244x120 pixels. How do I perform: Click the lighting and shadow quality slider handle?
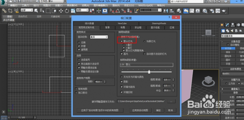click(x=149, y=72)
